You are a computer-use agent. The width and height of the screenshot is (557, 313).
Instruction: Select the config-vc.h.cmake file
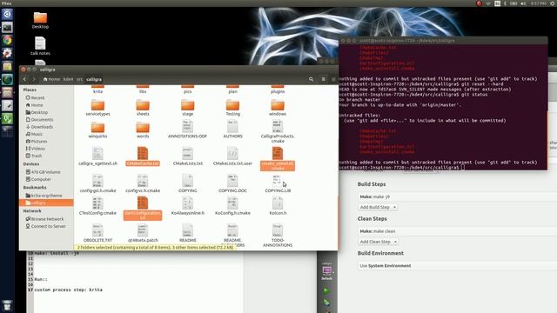[143, 183]
